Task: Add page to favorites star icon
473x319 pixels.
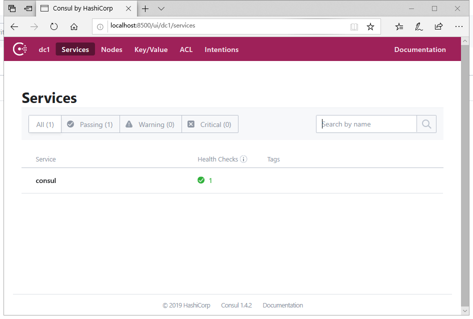Action: pos(370,27)
